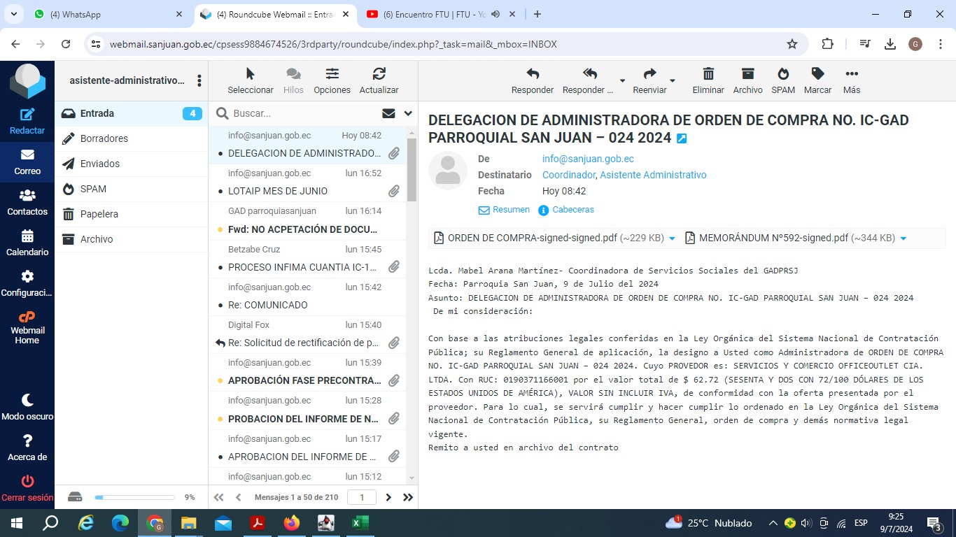Viewport: 956px width, 537px height.
Task: Toggle unread filter envelope icon
Action: pos(388,113)
